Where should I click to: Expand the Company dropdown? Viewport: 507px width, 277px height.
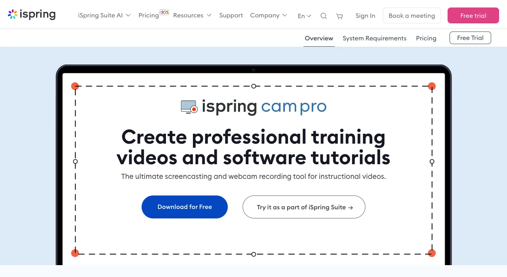click(269, 15)
